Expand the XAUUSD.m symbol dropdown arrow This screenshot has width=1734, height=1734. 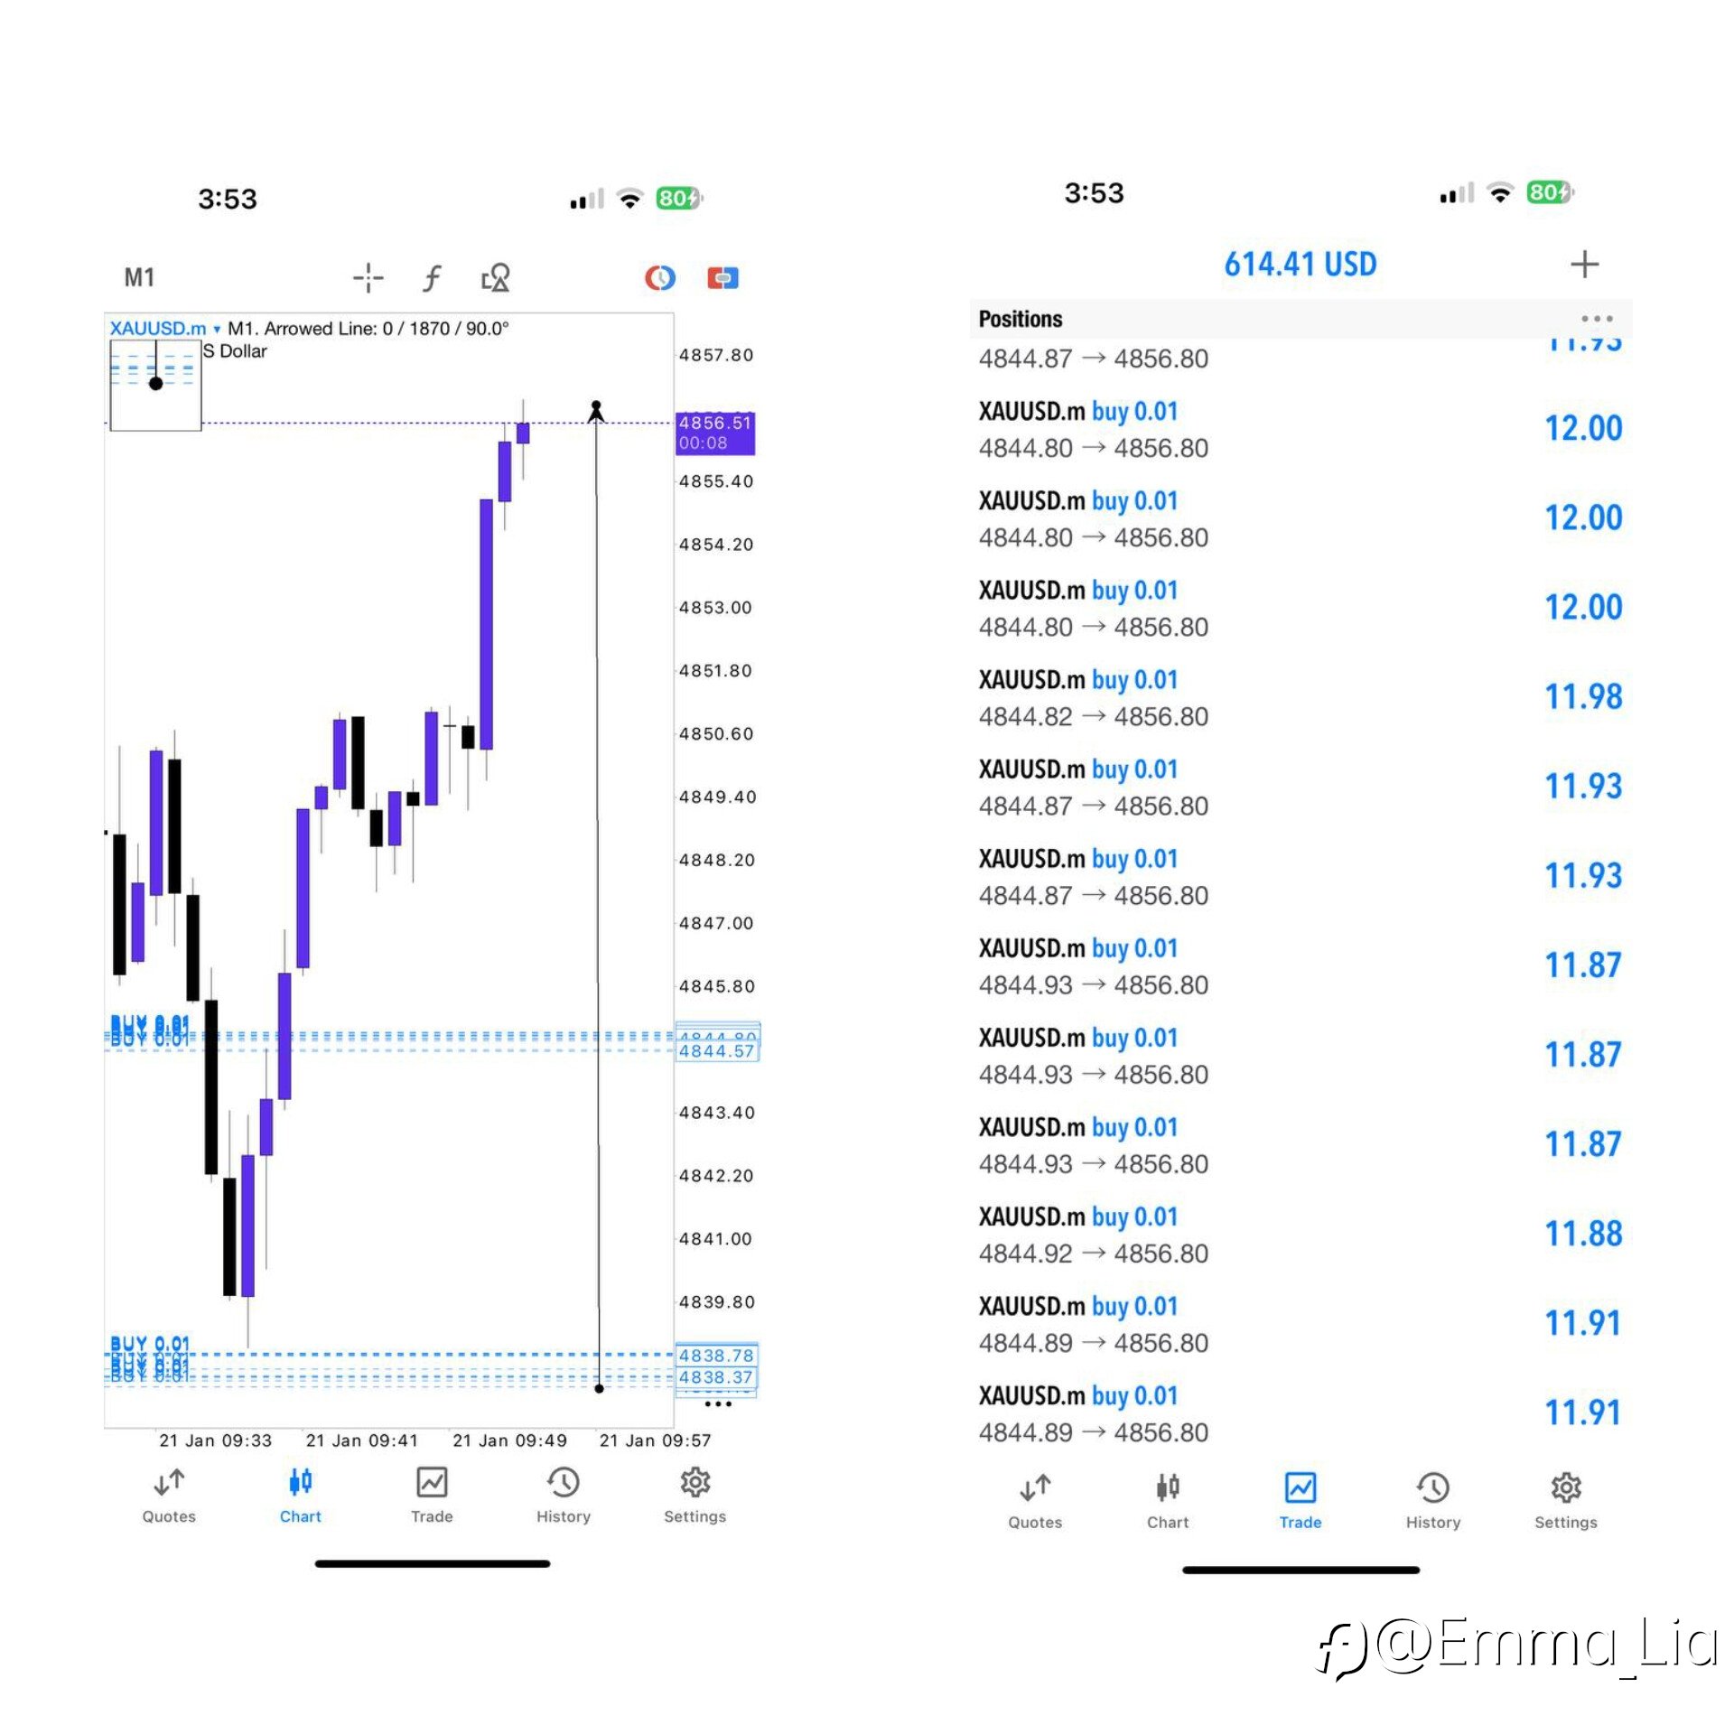pyautogui.click(x=217, y=330)
